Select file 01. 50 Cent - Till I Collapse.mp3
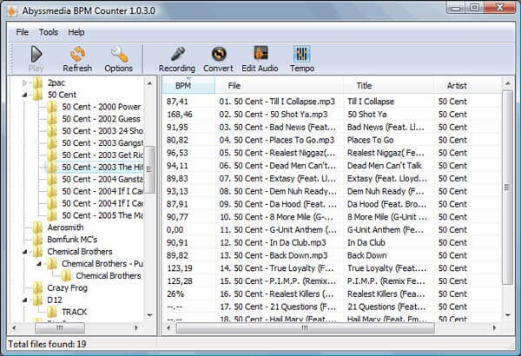Screen dimensions: 521x356 tap(277, 102)
